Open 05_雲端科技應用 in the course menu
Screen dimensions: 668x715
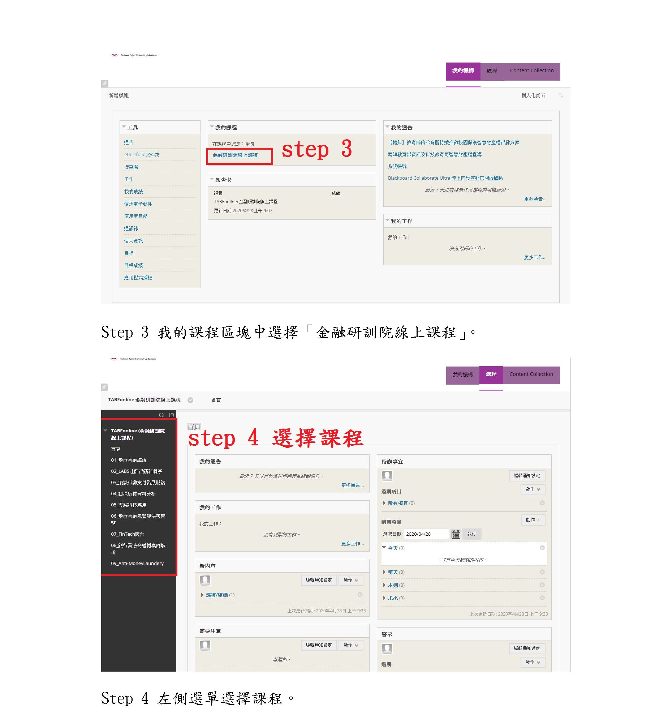(x=129, y=505)
